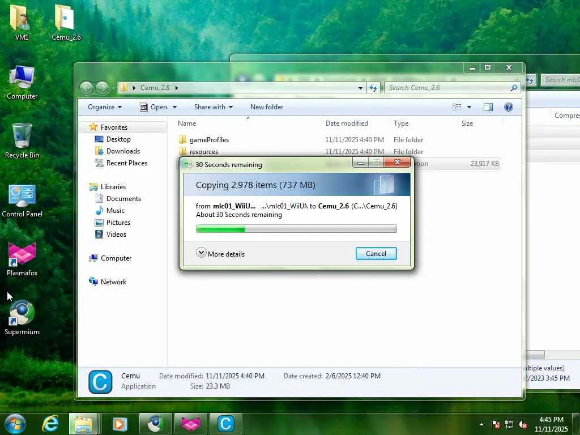580x435 pixels.
Task: Refresh the Cemu_2.6 folder view
Action: tap(373, 88)
